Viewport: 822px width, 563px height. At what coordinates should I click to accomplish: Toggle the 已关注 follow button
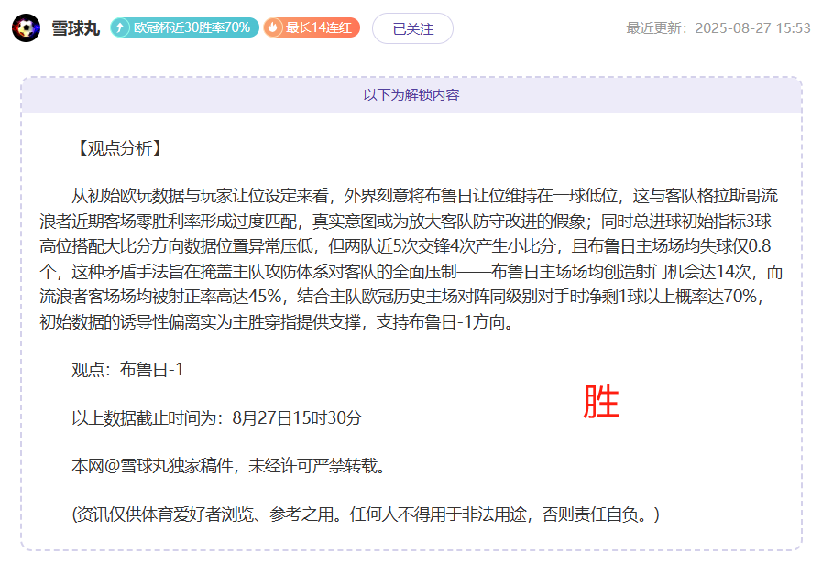pyautogui.click(x=412, y=28)
